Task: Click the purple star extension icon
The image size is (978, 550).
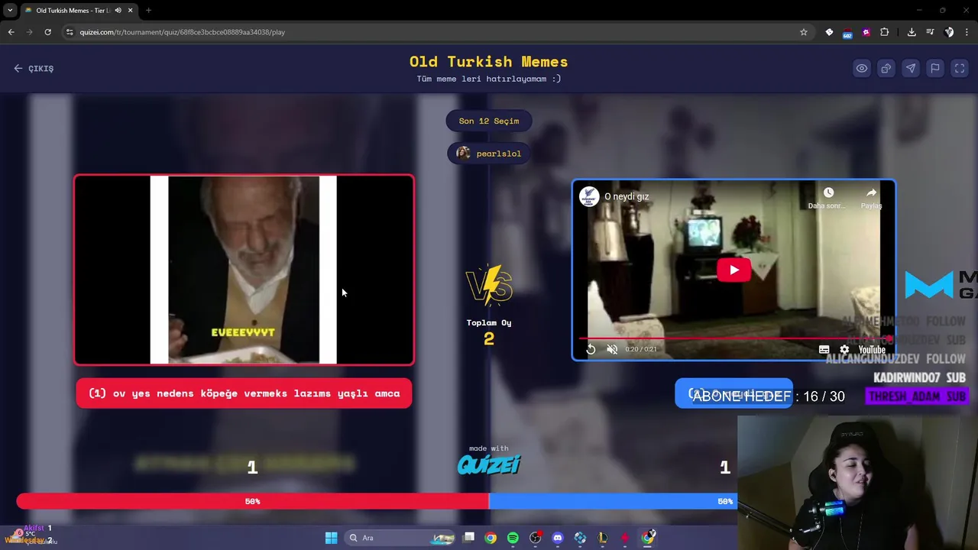Action: pyautogui.click(x=866, y=32)
